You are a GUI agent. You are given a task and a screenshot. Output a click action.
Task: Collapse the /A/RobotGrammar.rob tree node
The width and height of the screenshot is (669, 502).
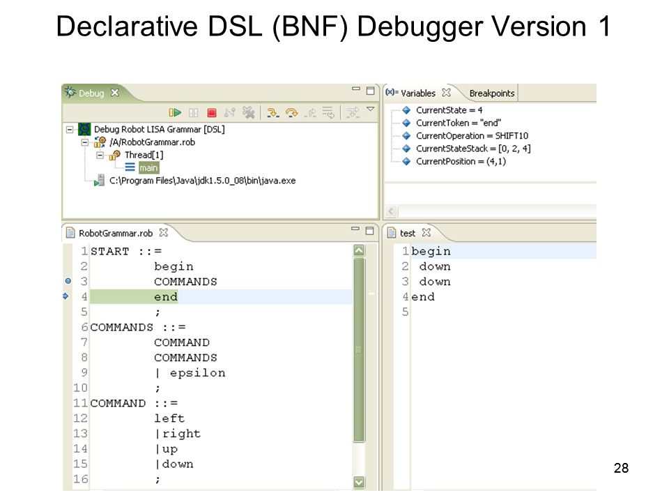pyautogui.click(x=85, y=142)
